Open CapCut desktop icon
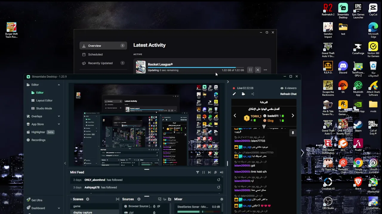The image size is (382, 214). (373, 10)
